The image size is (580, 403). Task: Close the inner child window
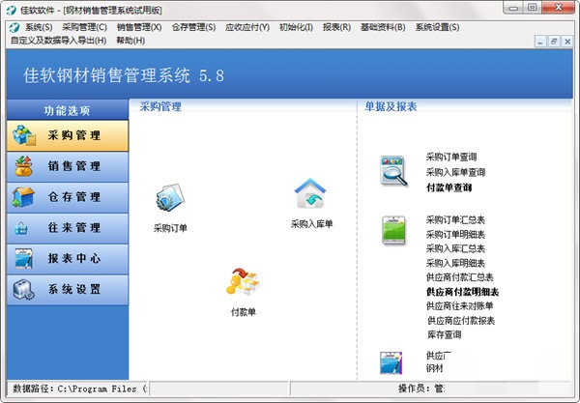tap(567, 42)
